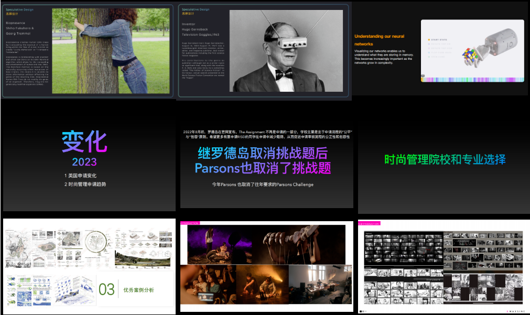Open the architecture portfolio 优秀案例分析 slide
Viewport: 530px width, 315px height.
pos(89,266)
